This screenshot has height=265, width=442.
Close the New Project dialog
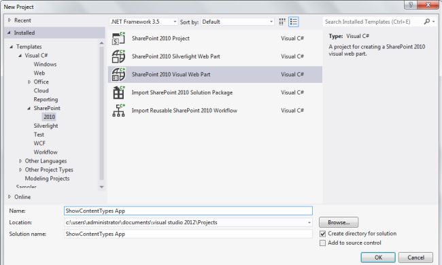[428, 5]
